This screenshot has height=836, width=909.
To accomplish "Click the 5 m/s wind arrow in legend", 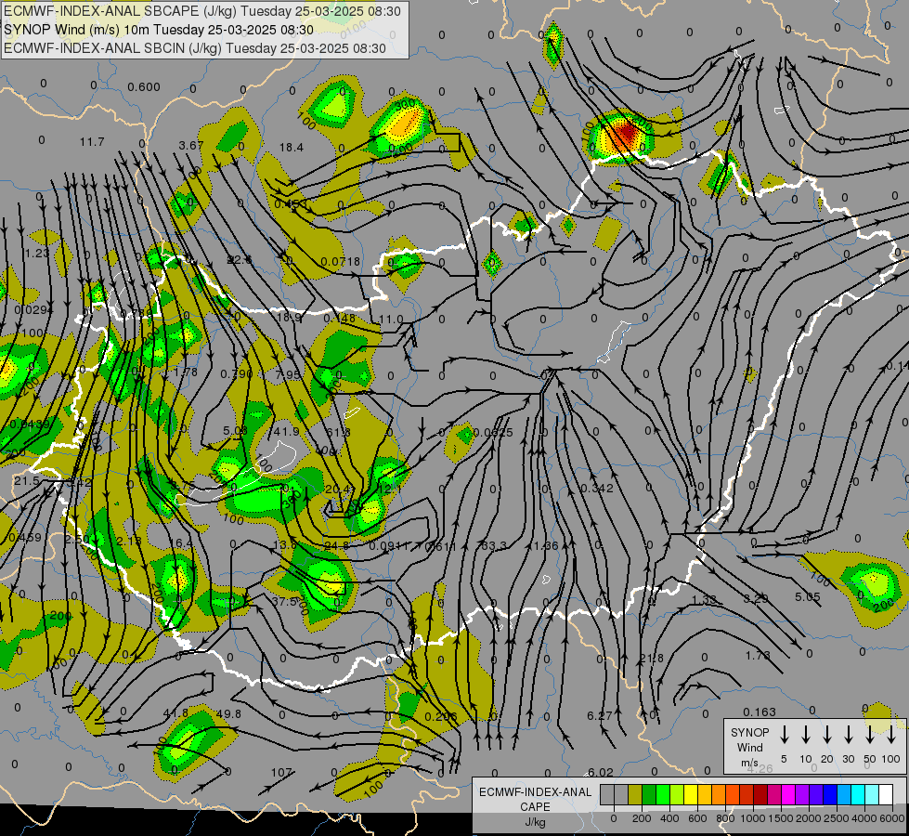I will point(784,735).
